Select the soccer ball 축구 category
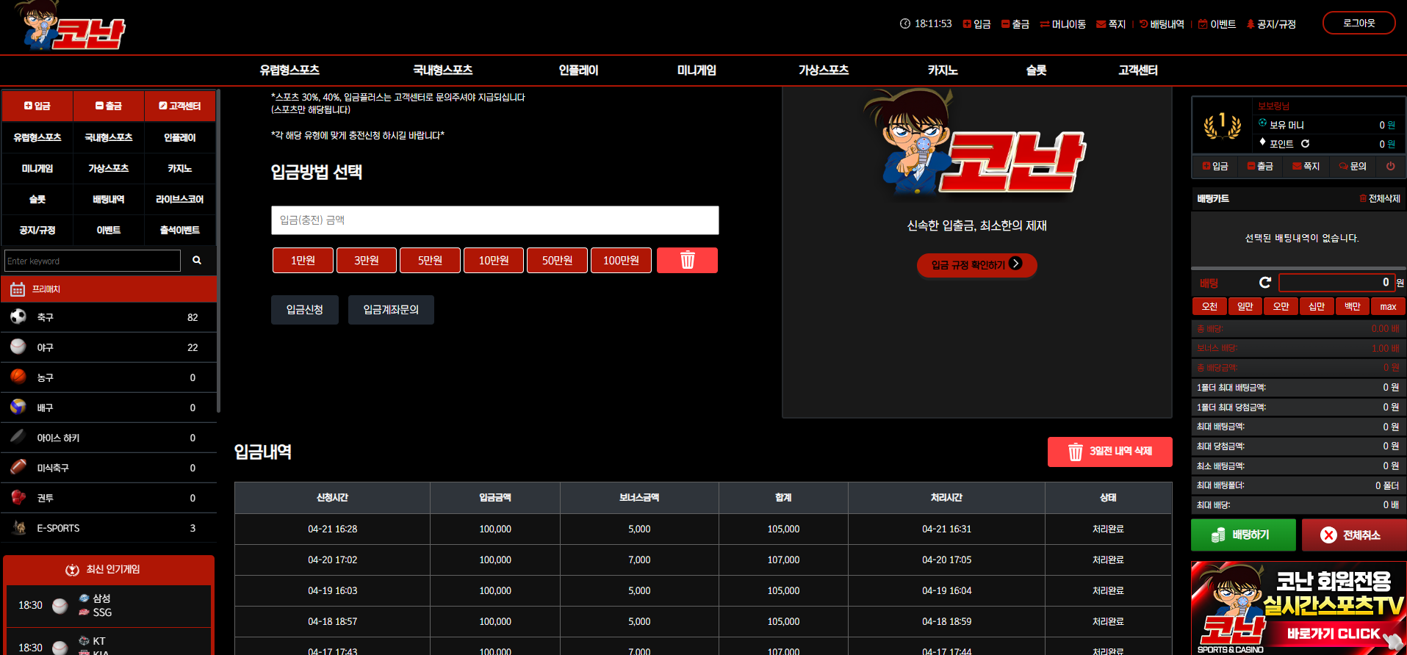Image resolution: width=1407 pixels, height=655 pixels. (x=109, y=317)
